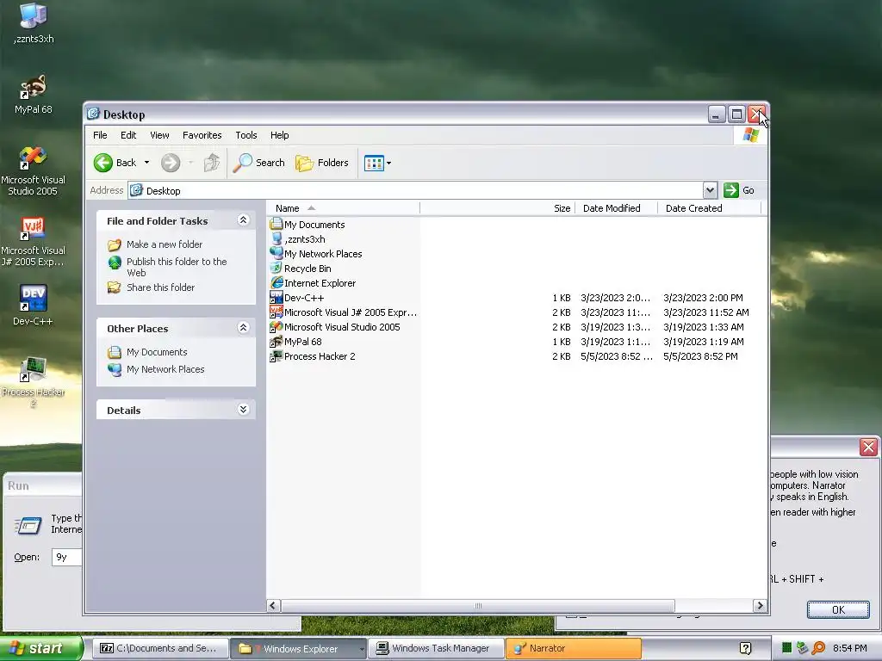Click the horizontal scrollbar thumb
Image resolution: width=882 pixels, height=661 pixels.
[477, 605]
